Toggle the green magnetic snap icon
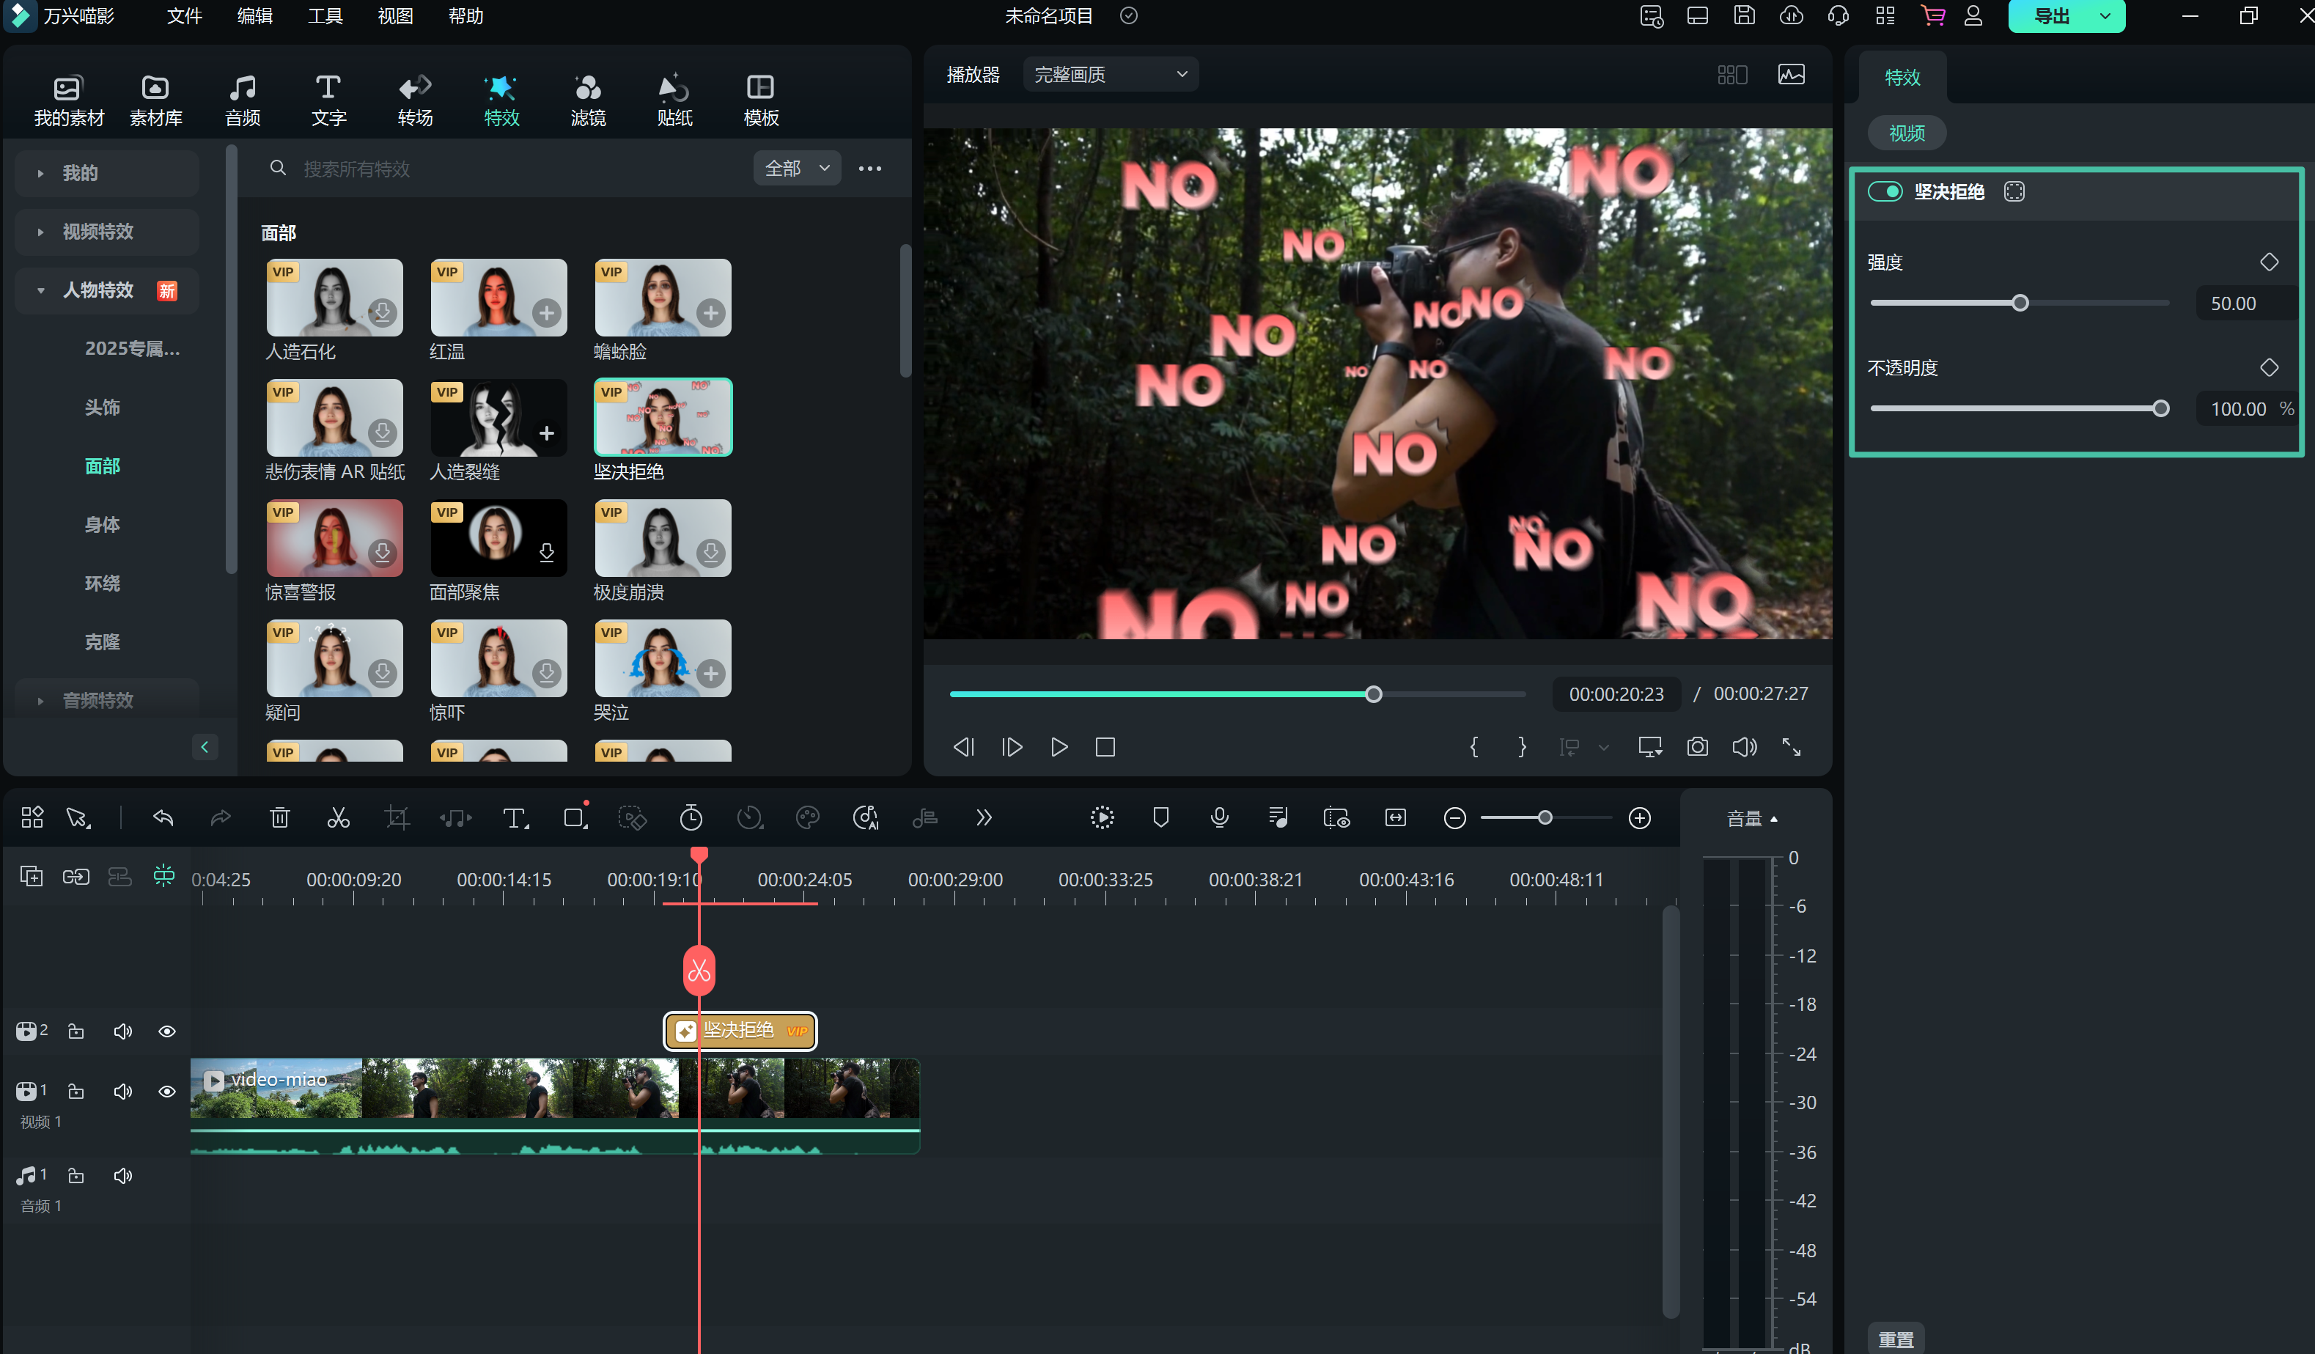Image resolution: width=2315 pixels, height=1354 pixels. pos(163,875)
